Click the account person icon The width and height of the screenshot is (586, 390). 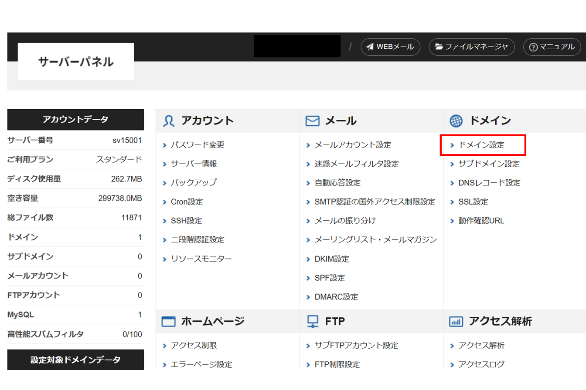point(169,121)
